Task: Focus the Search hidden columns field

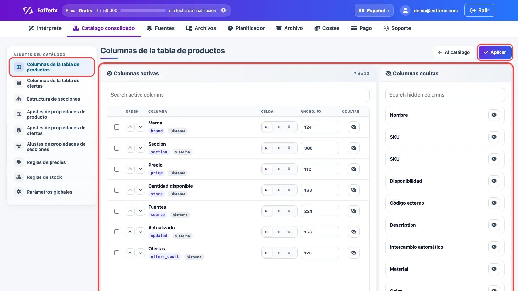Action: coord(445,95)
